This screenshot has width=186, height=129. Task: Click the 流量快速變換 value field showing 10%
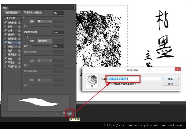pos(58,32)
